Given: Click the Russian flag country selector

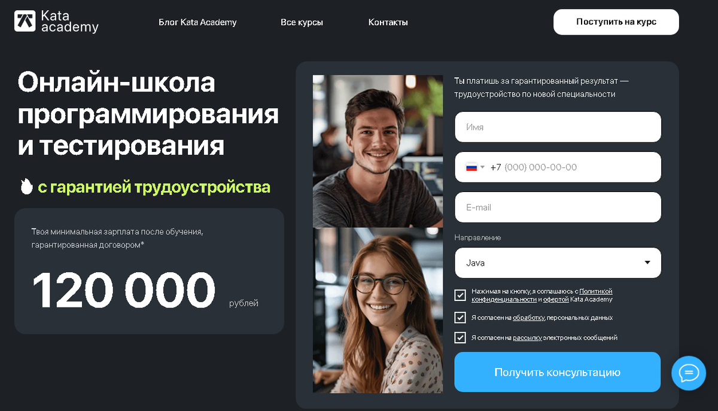Looking at the screenshot, I should 471,168.
